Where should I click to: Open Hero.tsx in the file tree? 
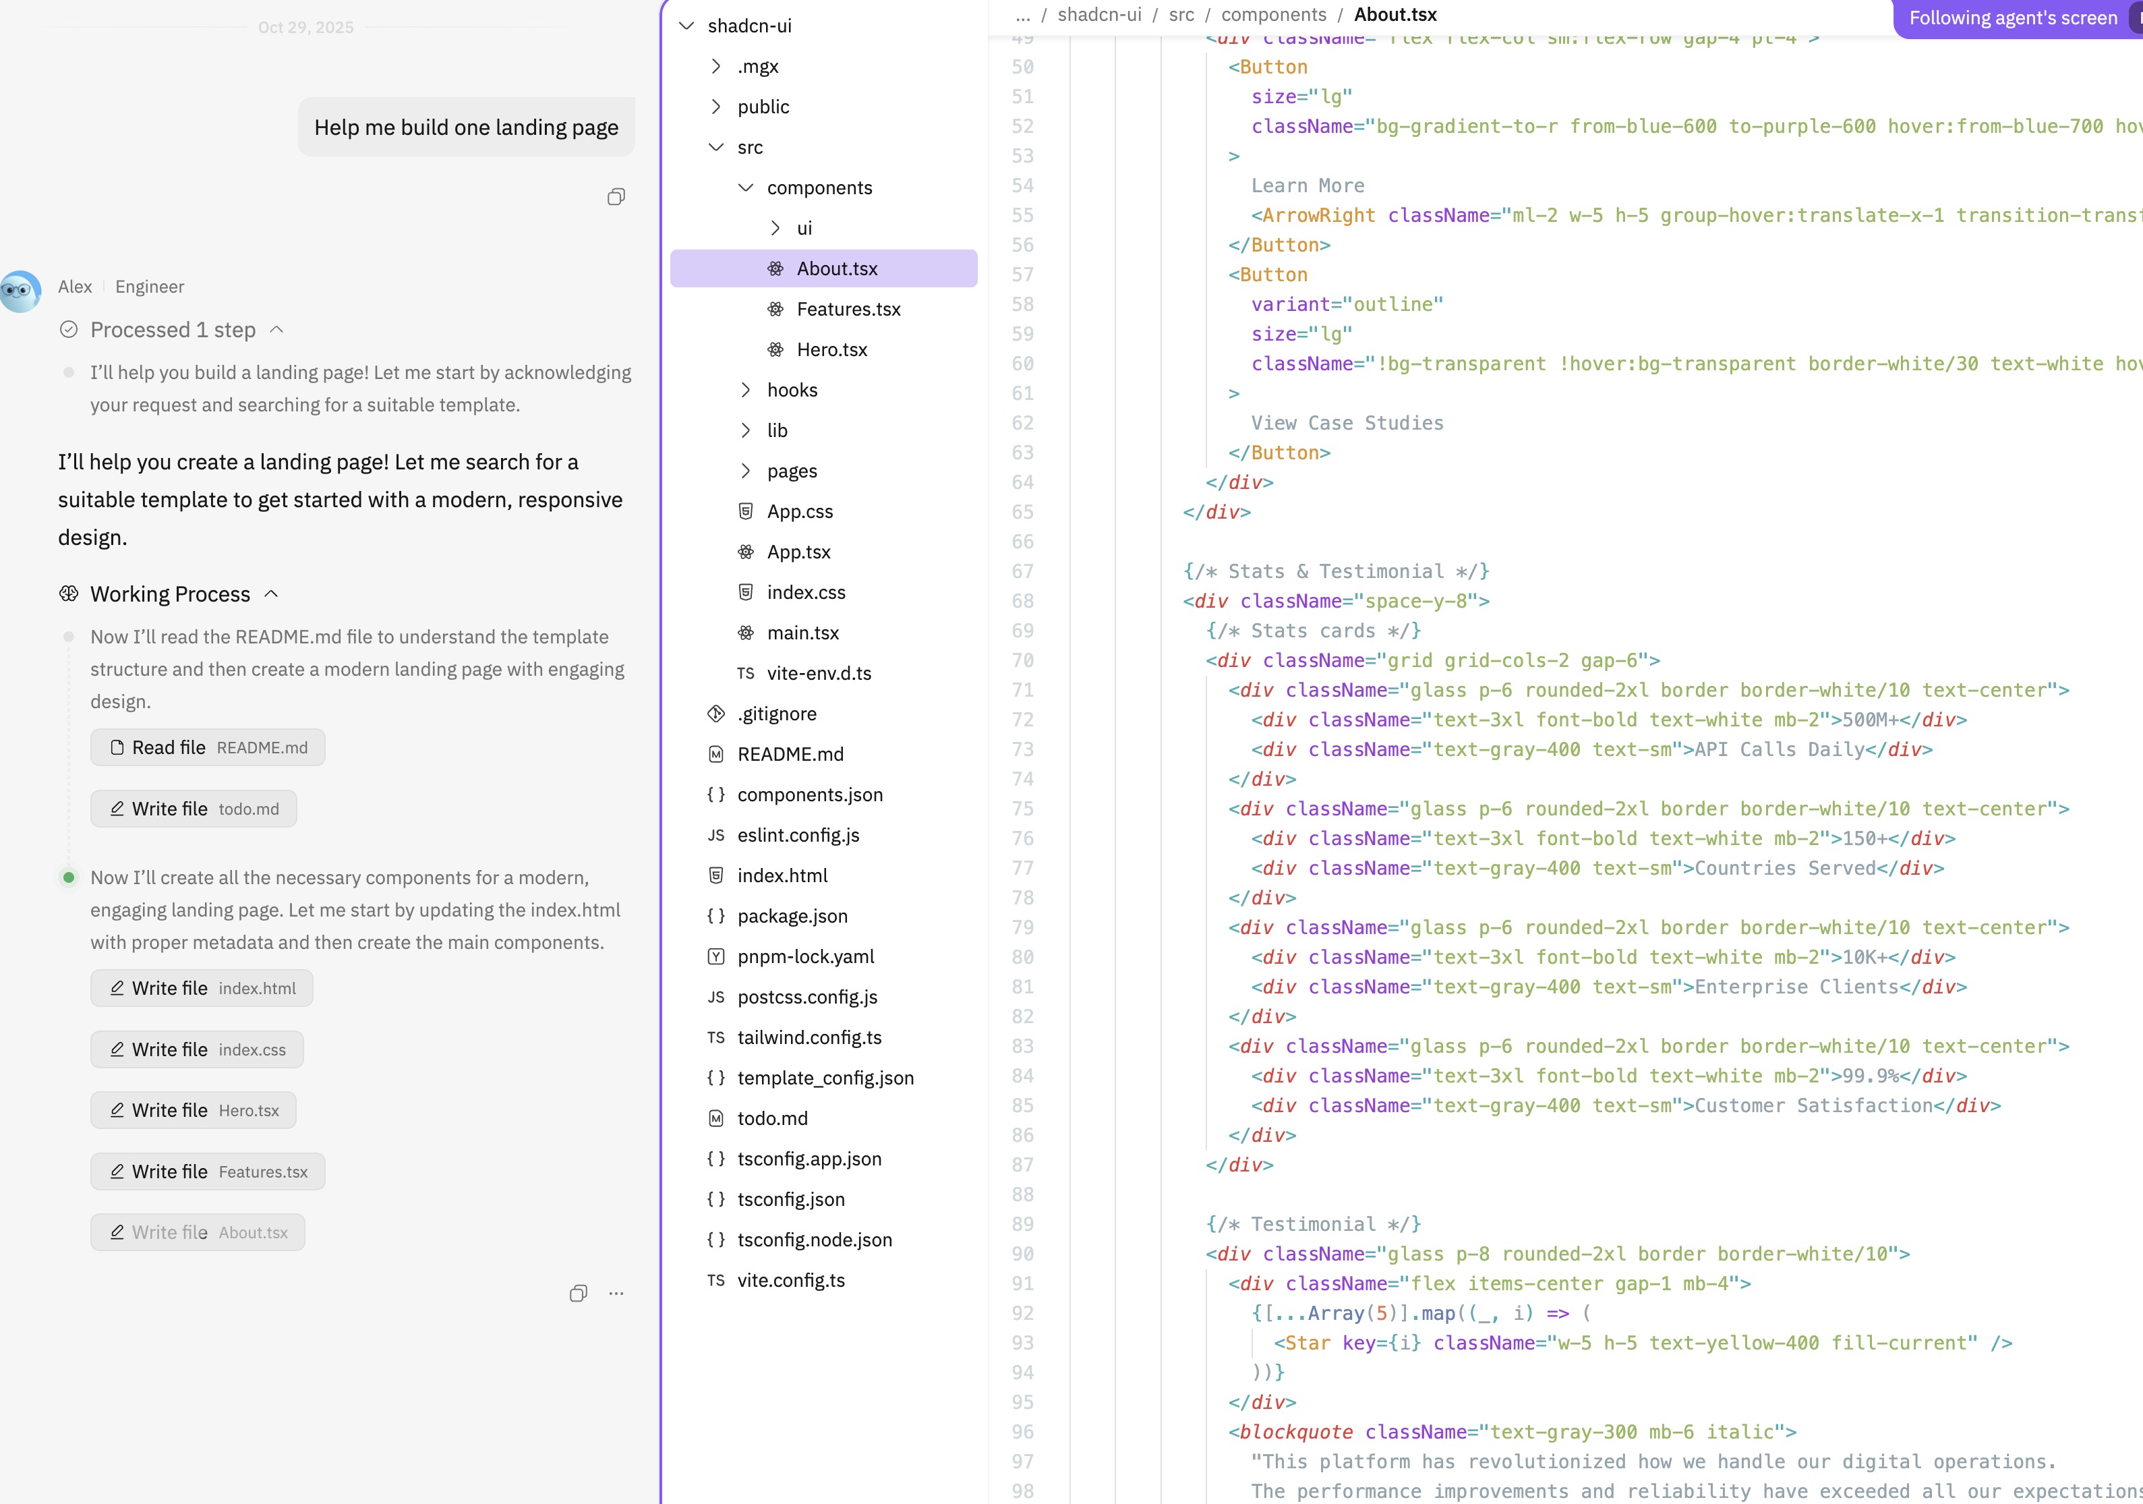pyautogui.click(x=831, y=350)
